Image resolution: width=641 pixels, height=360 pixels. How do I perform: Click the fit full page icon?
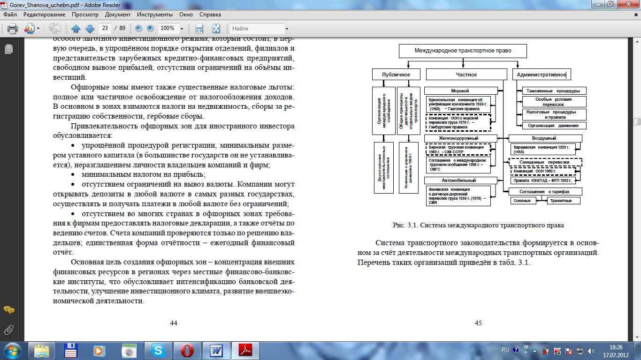pyautogui.click(x=216, y=28)
